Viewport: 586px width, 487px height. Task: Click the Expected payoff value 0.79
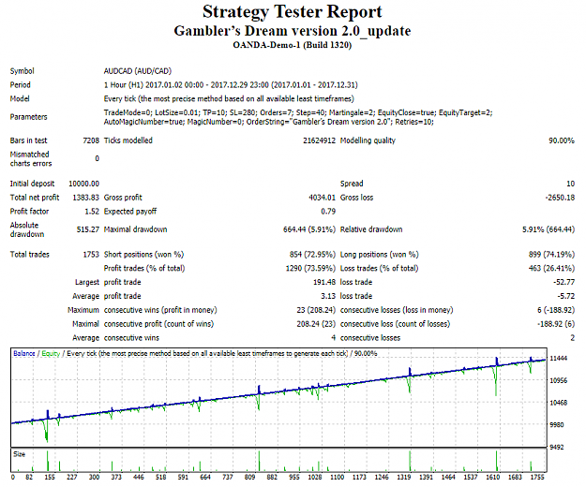pyautogui.click(x=328, y=212)
